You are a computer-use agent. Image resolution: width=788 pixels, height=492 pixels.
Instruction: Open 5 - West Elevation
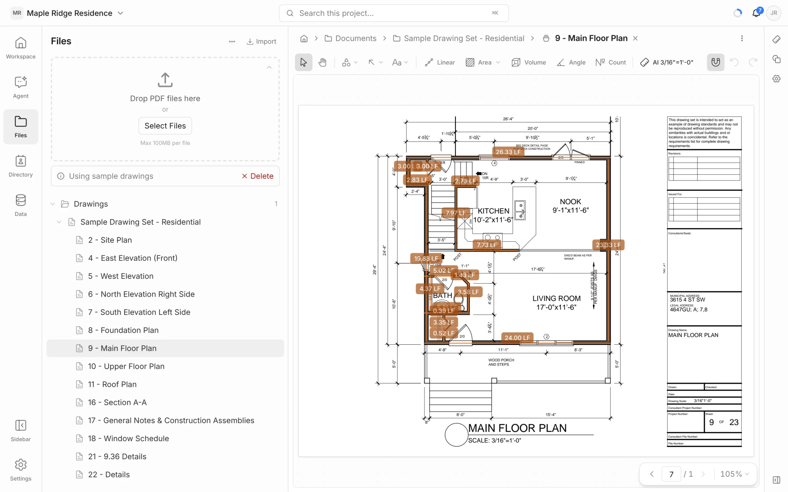point(165,276)
